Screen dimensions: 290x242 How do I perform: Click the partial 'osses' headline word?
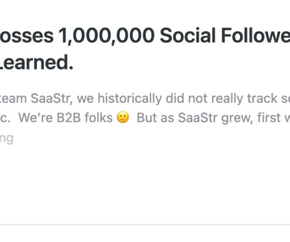coord(27,36)
